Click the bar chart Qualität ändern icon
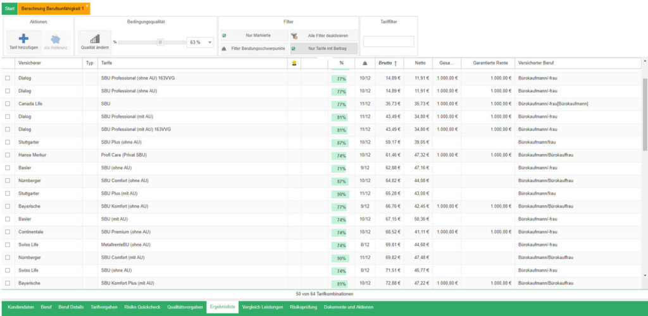 click(94, 39)
